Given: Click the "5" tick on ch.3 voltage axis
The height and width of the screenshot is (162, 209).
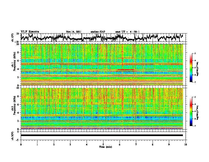Looking at the screenshot, I should [18, 132].
